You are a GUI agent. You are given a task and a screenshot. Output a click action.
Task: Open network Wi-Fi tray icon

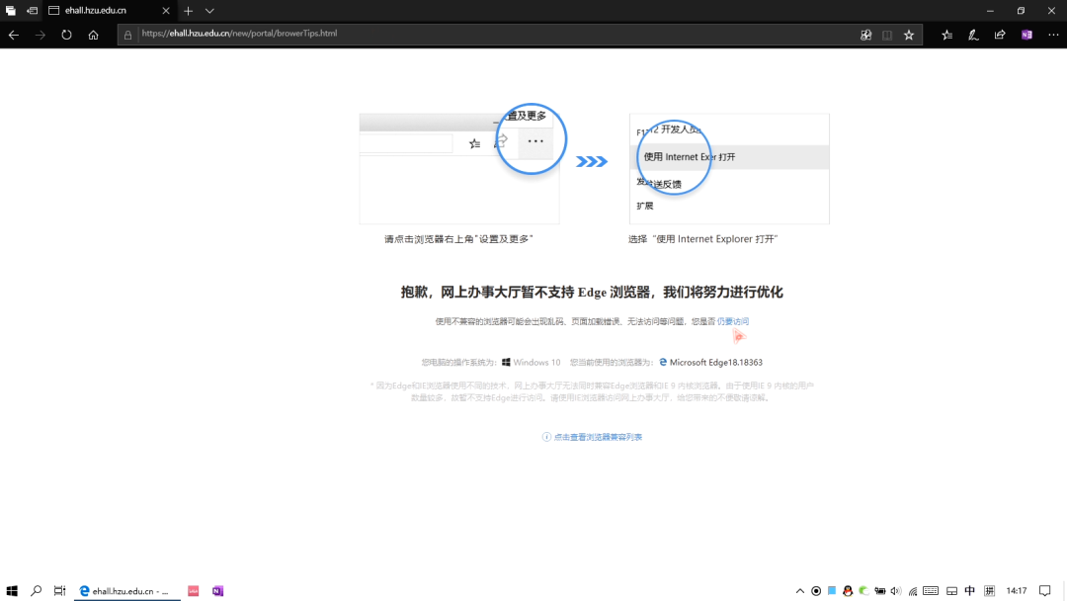point(913,591)
